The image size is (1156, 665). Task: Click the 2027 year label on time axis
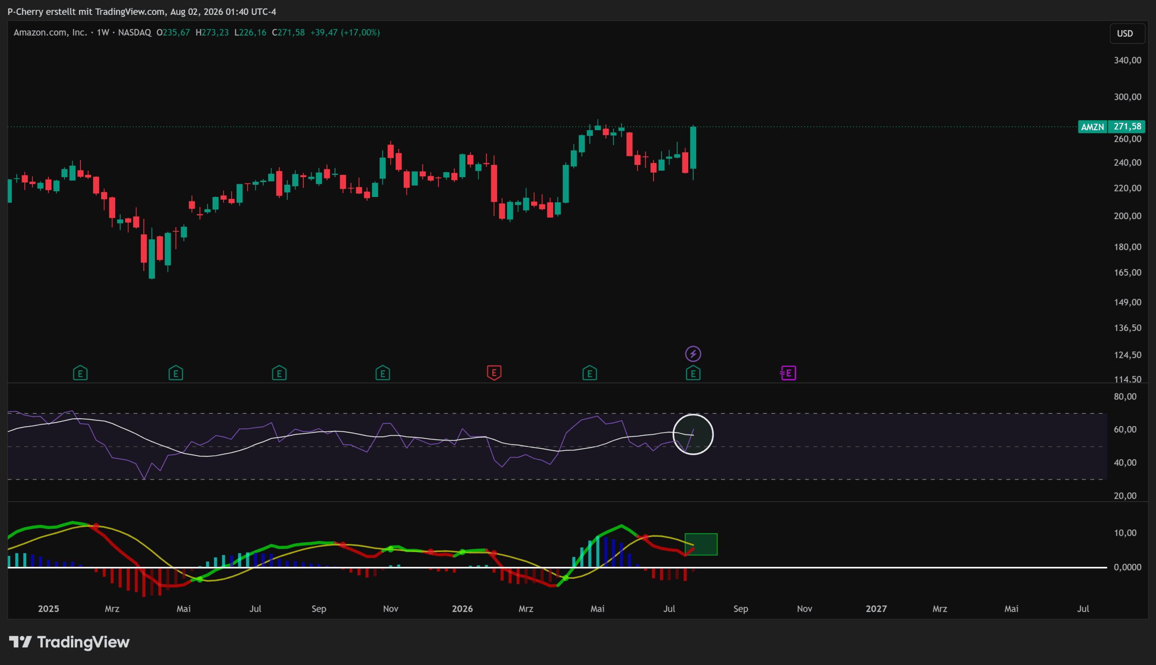[x=876, y=609]
